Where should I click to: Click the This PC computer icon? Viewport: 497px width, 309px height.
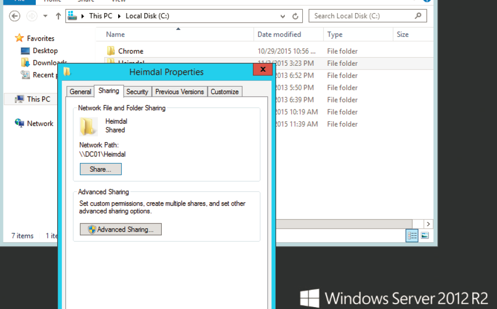19,99
